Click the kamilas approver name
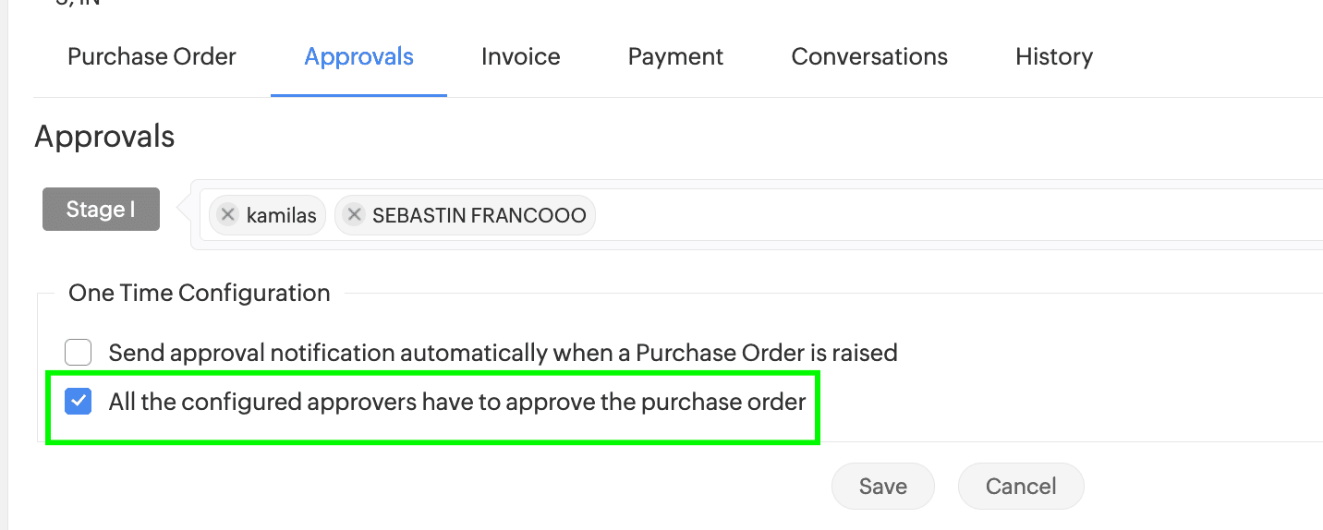 [x=281, y=216]
